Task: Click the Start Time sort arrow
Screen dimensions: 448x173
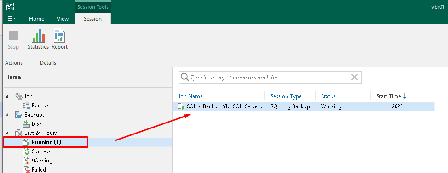Action: point(404,97)
